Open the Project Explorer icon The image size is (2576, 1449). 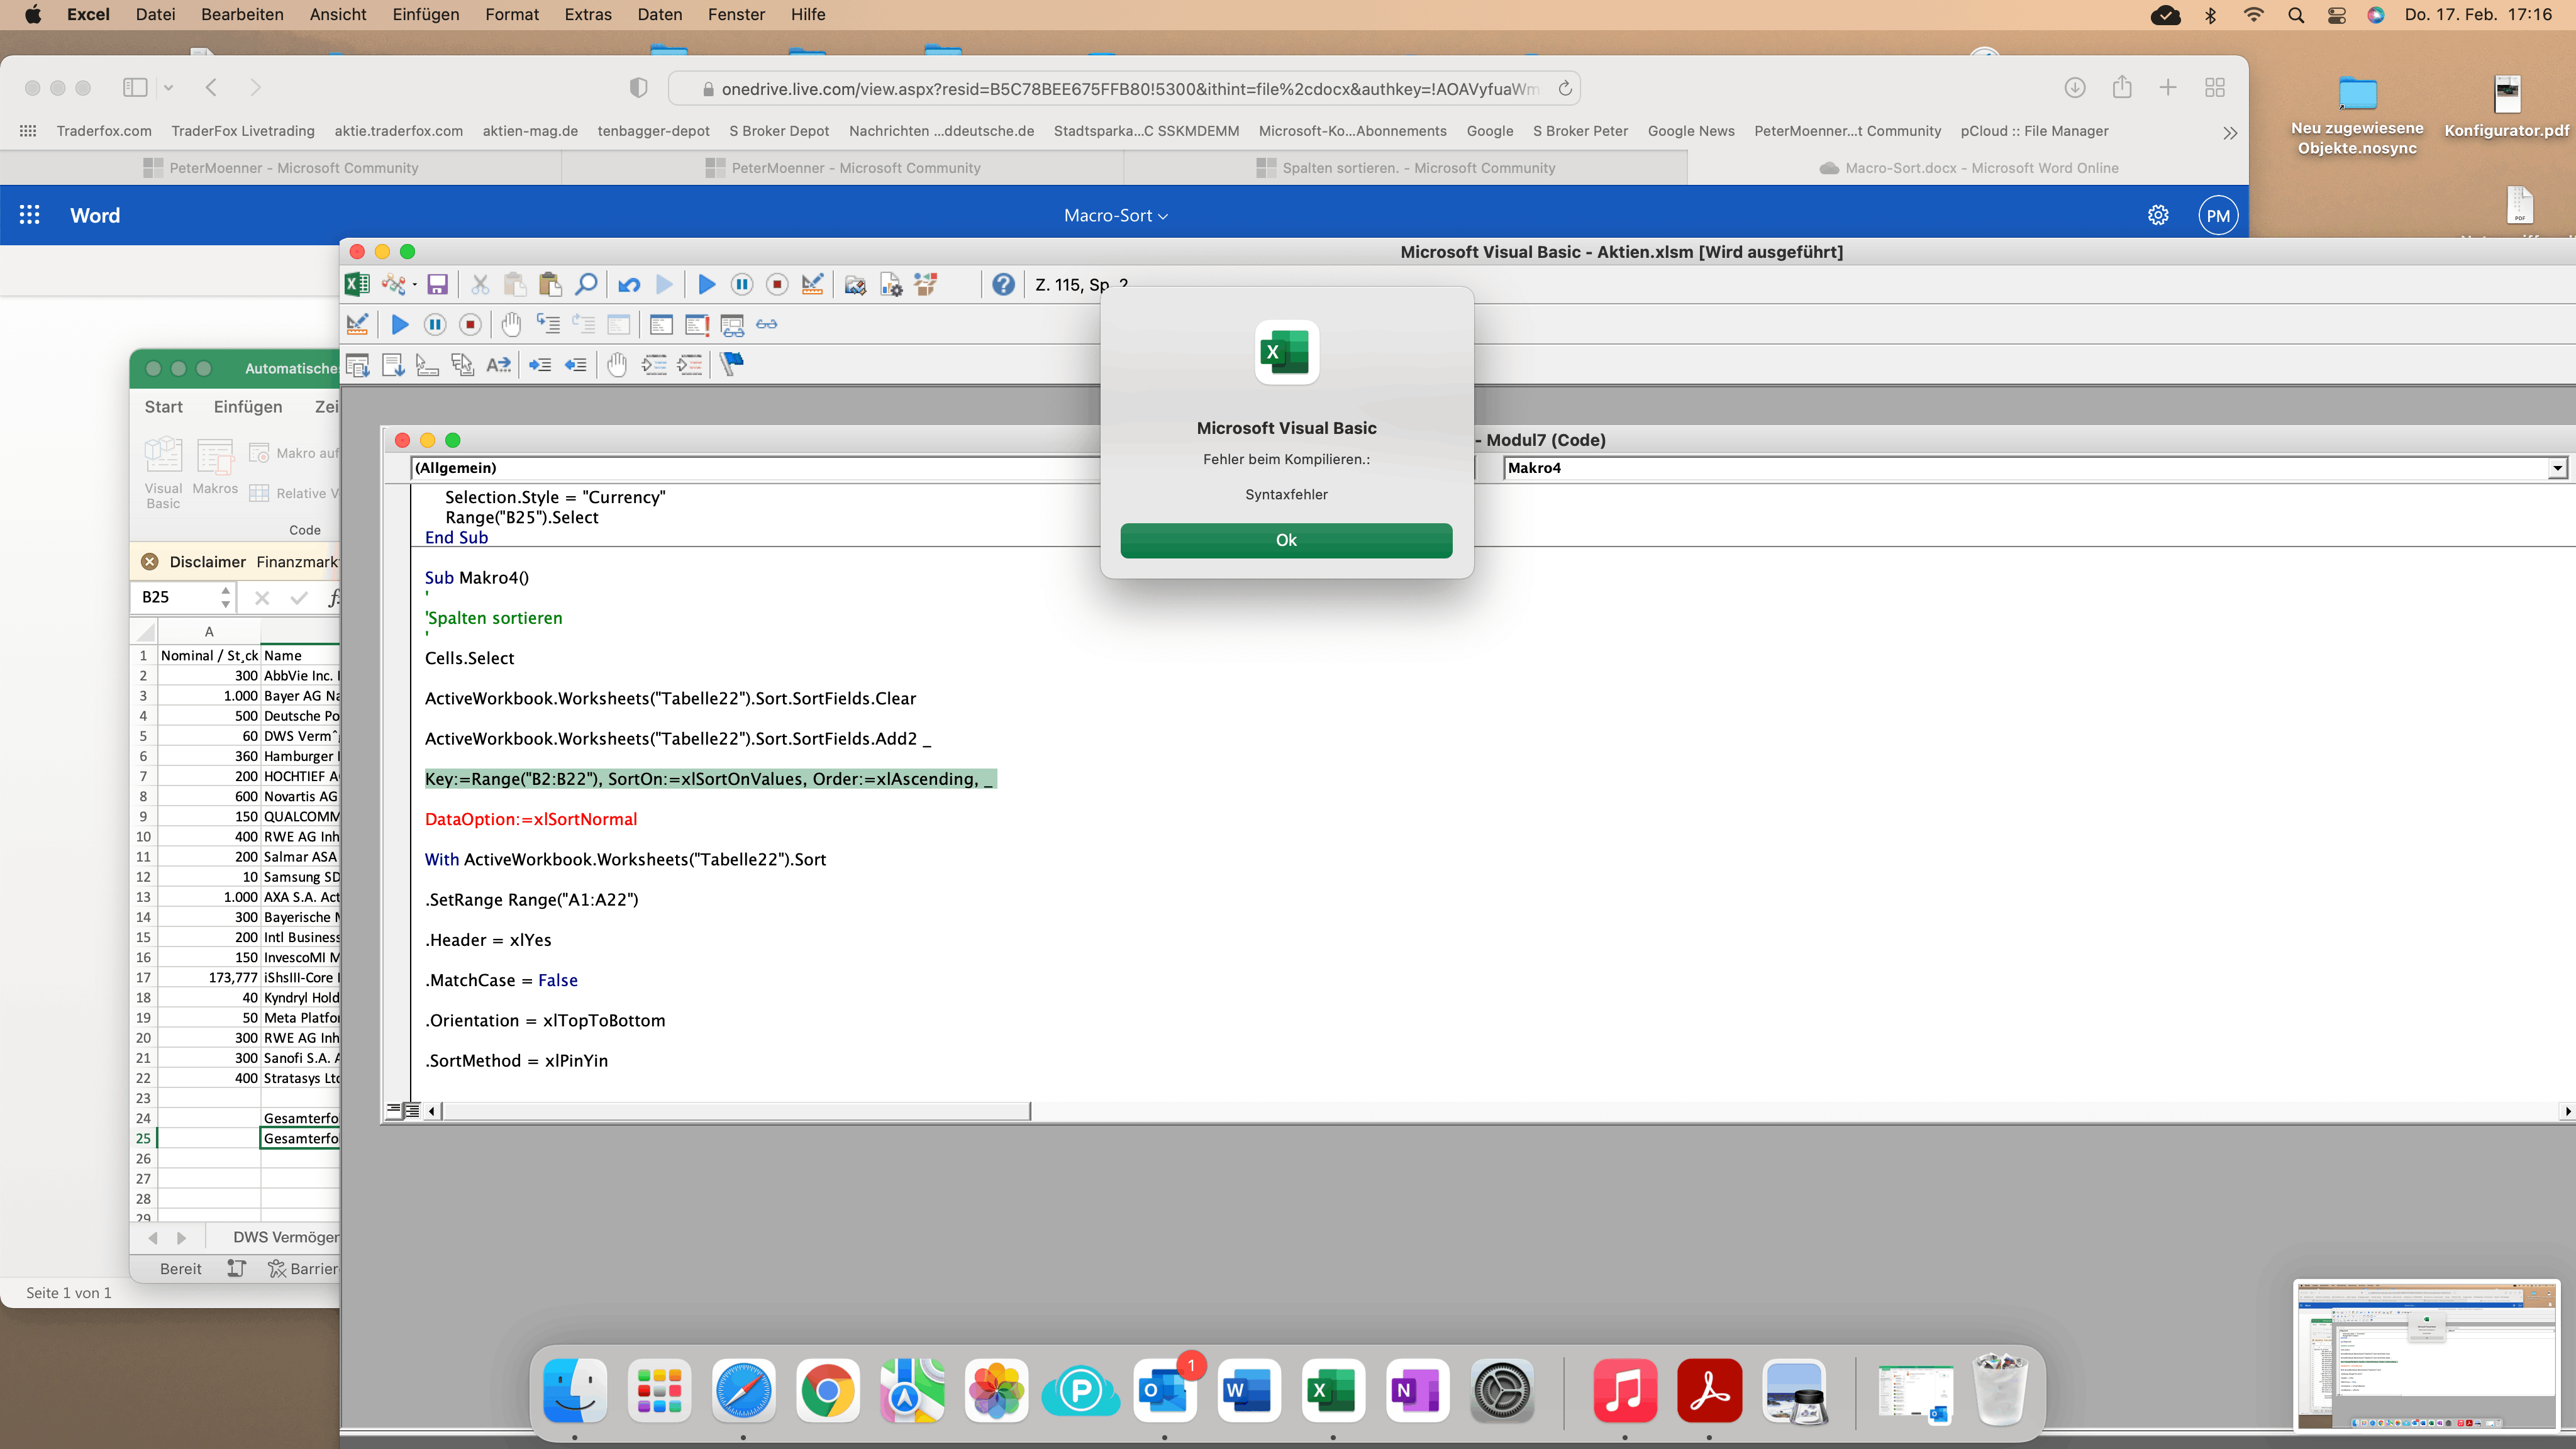pyautogui.click(x=855, y=285)
